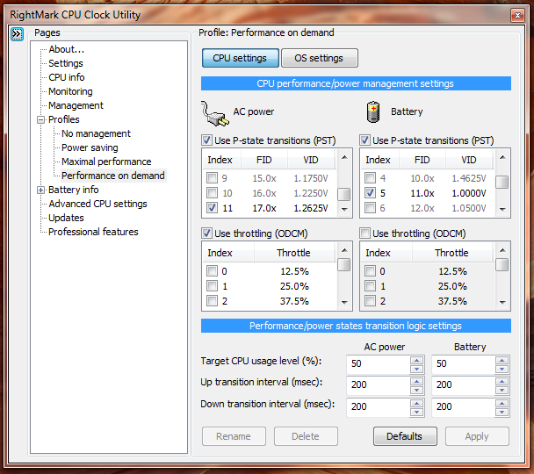
Task: Toggle Battery Use P-state transitions checkbox
Action: tap(364, 140)
